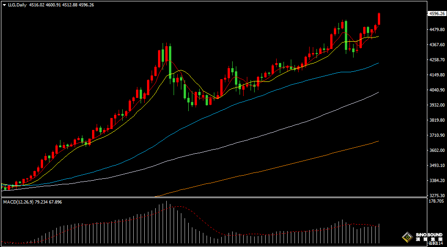Click the right end of blue moving average
The width and height of the screenshot is (447, 247).
378,64
